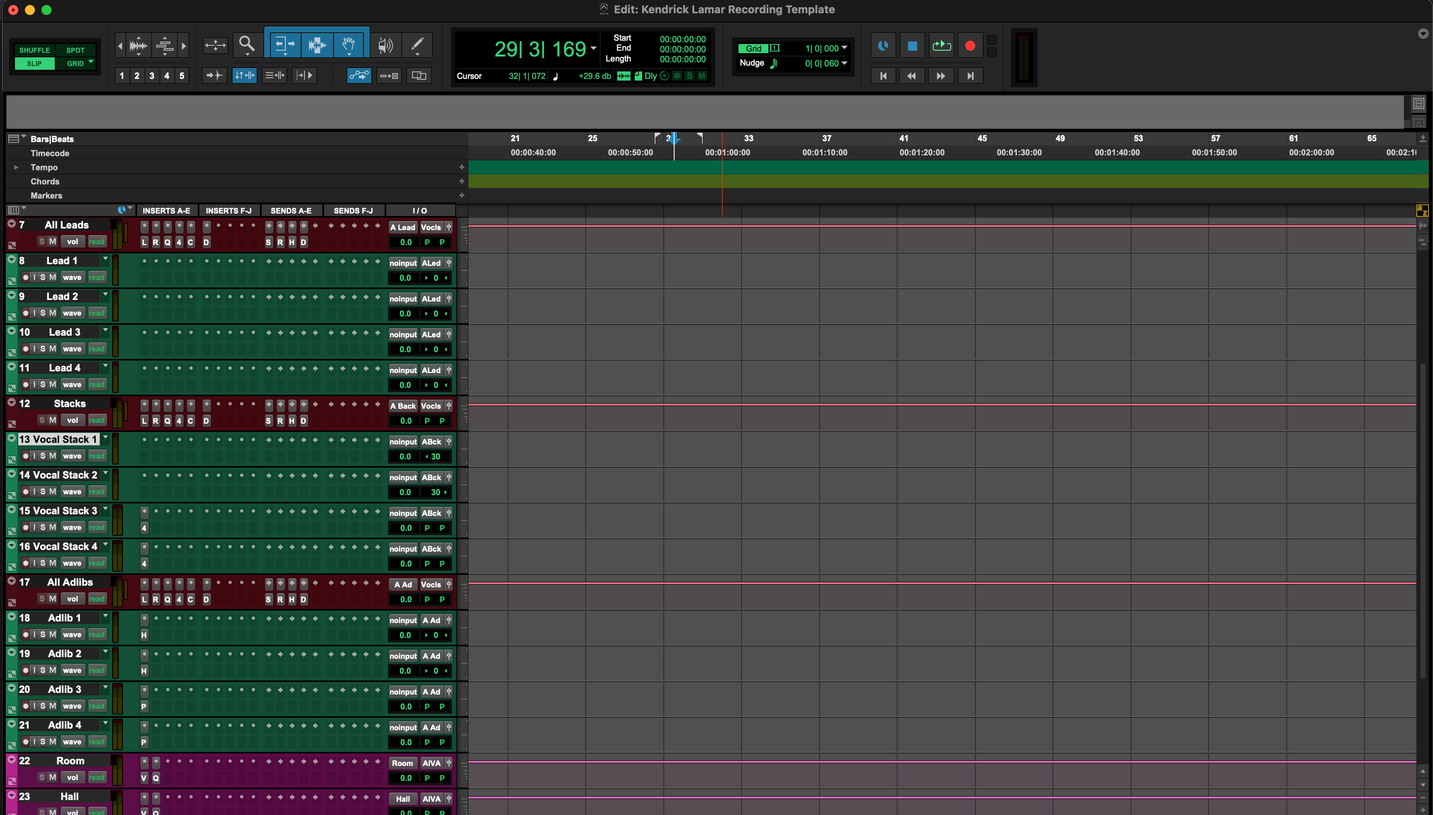
Task: Expand the Tempo ruler
Action: pyautogui.click(x=16, y=167)
